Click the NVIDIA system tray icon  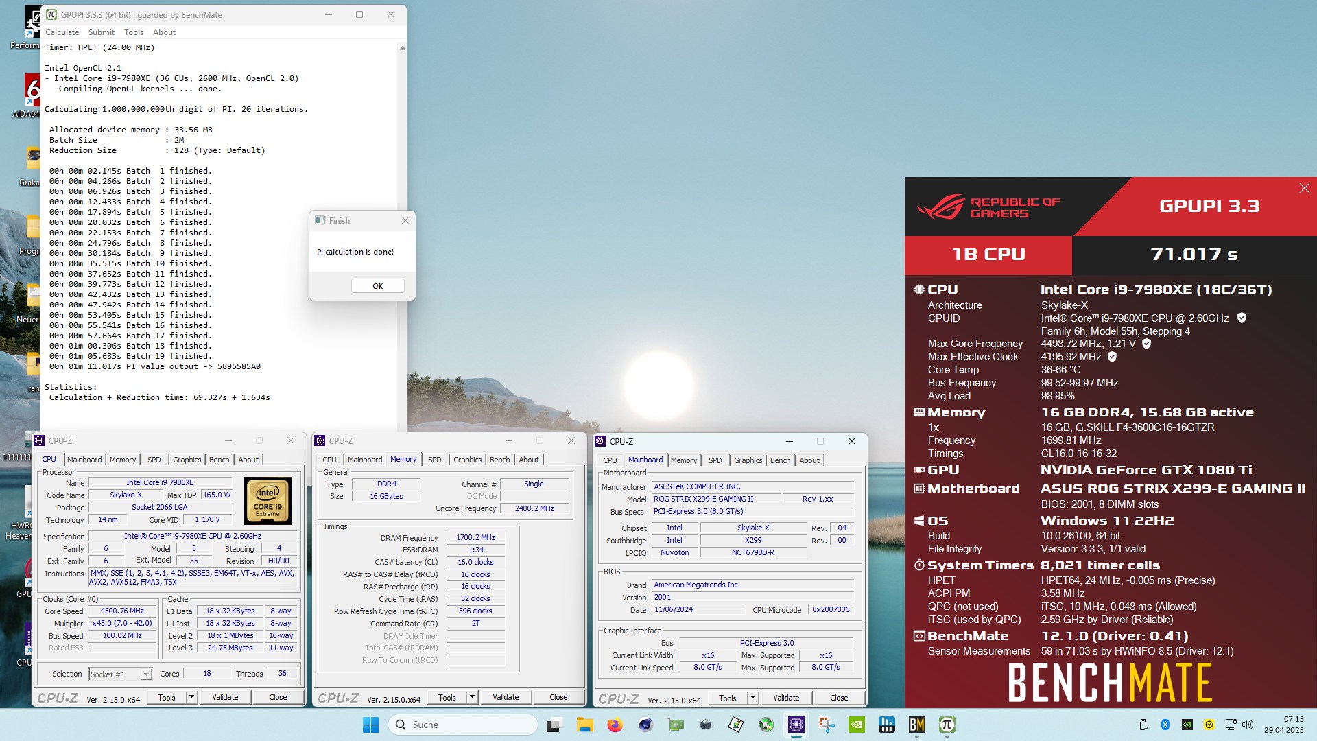1187,725
